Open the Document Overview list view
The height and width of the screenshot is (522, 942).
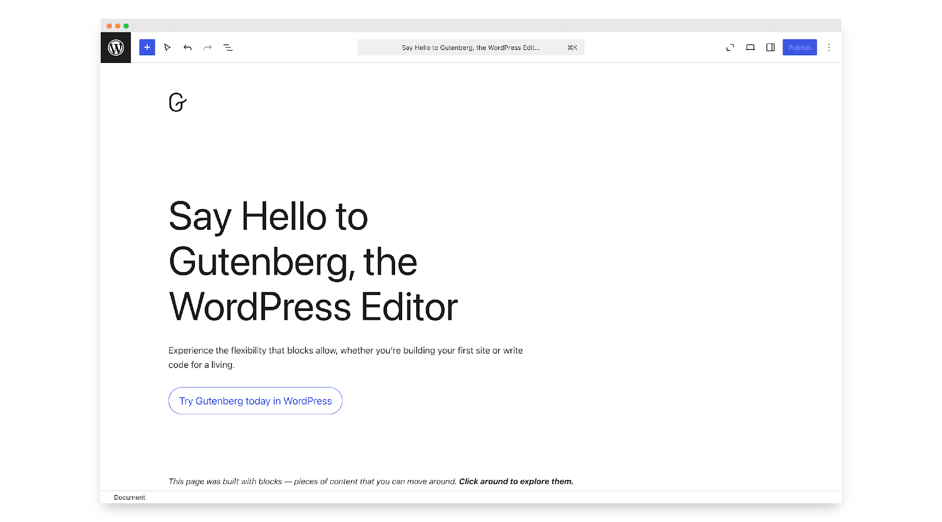[x=228, y=48]
